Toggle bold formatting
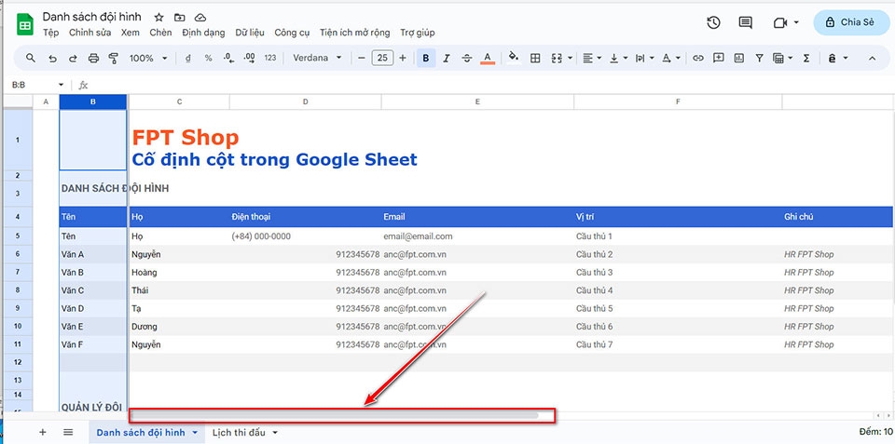Viewport: 895px width, 444px height. point(426,58)
